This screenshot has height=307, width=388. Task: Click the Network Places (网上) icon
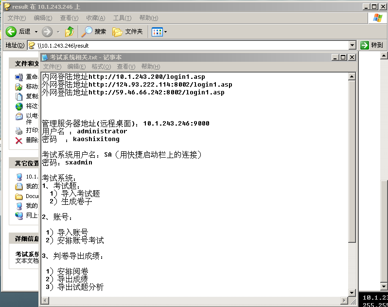[19, 216]
